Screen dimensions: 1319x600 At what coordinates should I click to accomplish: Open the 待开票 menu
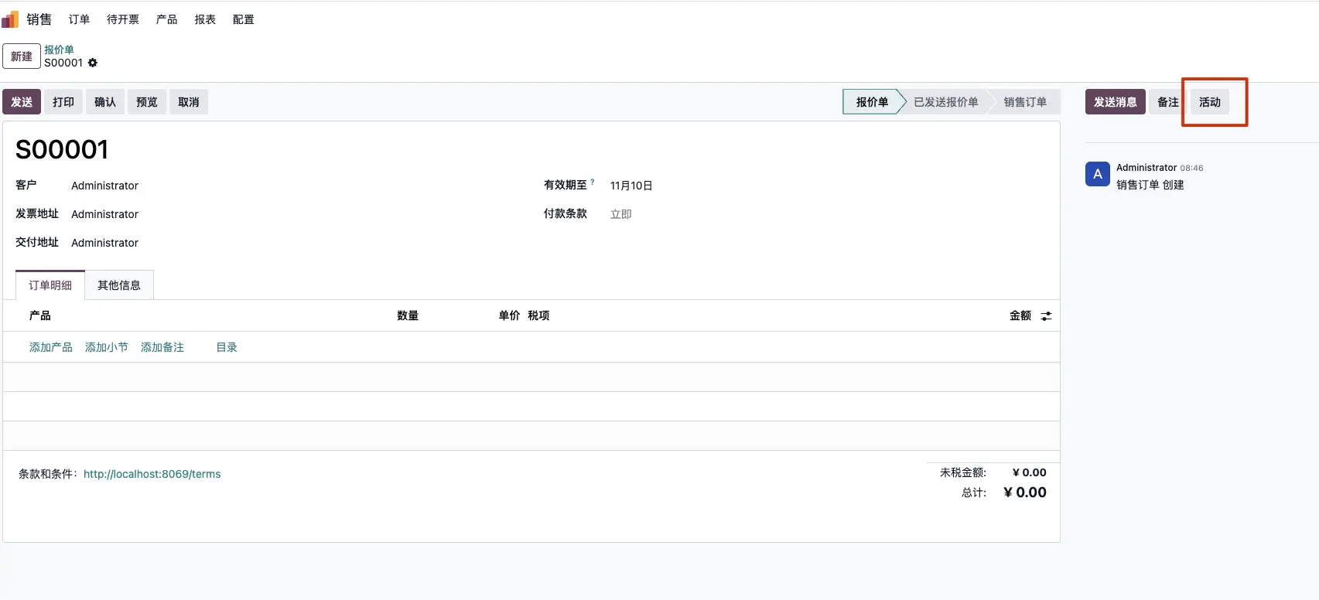(123, 19)
